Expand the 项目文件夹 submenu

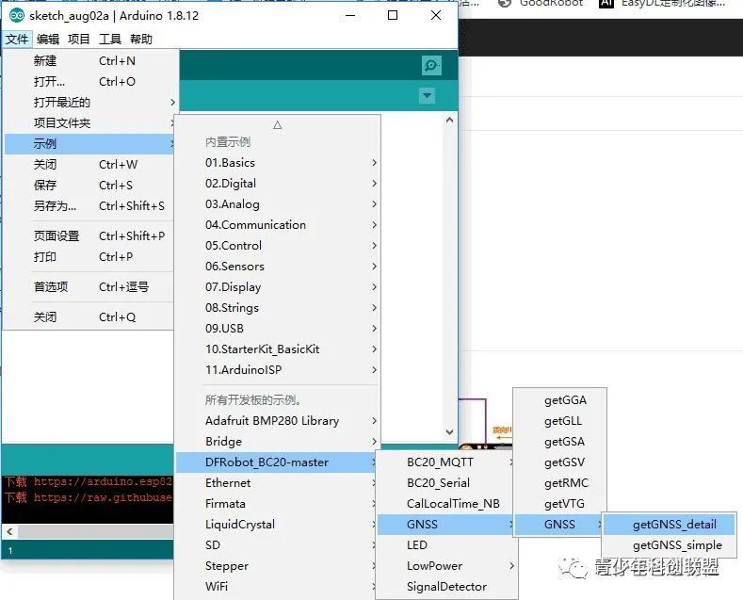[x=91, y=123]
